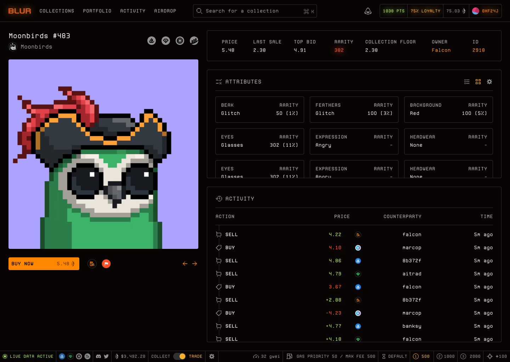Open Discord icon in status bar

coord(98,356)
